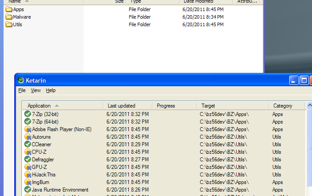Click the green check icon beside CCleaner
Screen dimensions: 312x196
click(x=28, y=144)
